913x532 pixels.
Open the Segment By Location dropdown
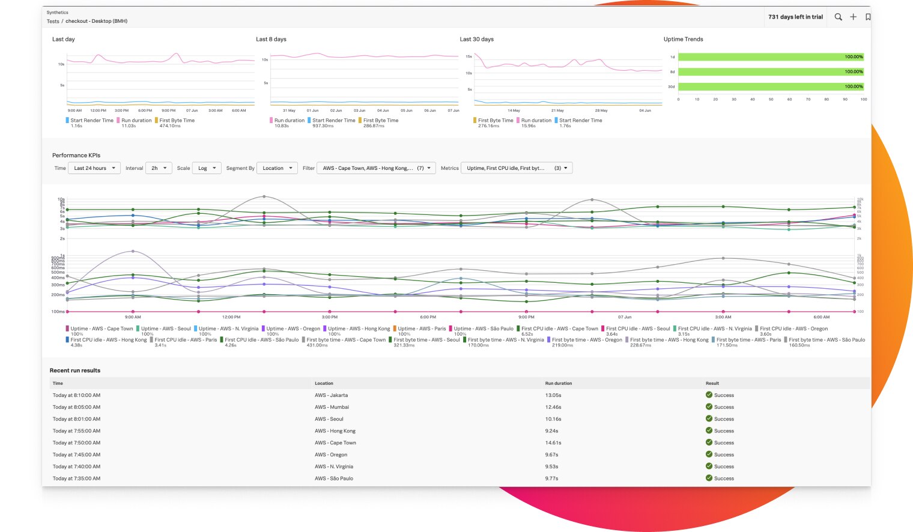277,168
